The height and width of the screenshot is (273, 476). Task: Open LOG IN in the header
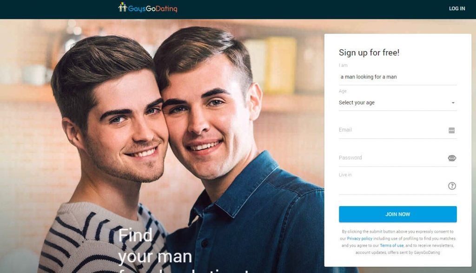(x=457, y=8)
